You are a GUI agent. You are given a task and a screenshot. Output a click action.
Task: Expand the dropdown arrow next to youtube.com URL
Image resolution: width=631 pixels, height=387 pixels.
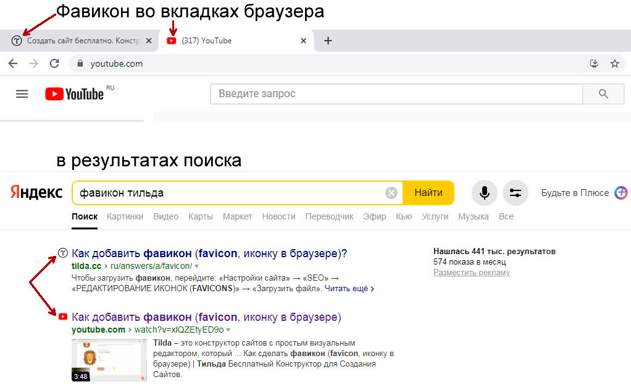[228, 330]
